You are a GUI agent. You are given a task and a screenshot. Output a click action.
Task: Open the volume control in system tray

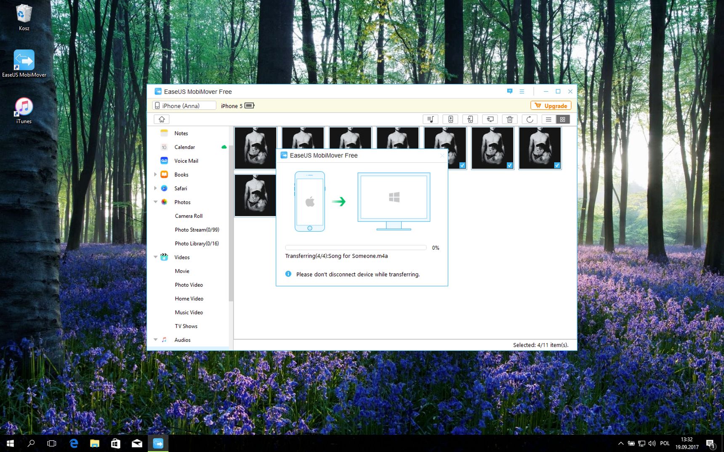tap(652, 443)
